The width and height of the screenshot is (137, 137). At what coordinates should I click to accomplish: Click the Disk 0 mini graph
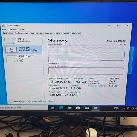pyautogui.click(x=12, y=59)
